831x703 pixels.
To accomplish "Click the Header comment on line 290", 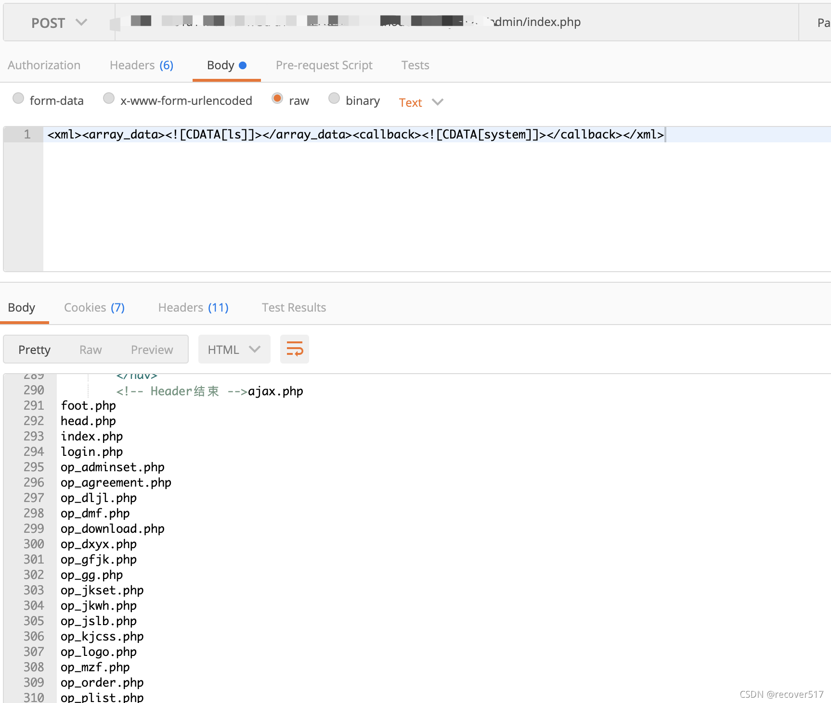I will point(182,391).
